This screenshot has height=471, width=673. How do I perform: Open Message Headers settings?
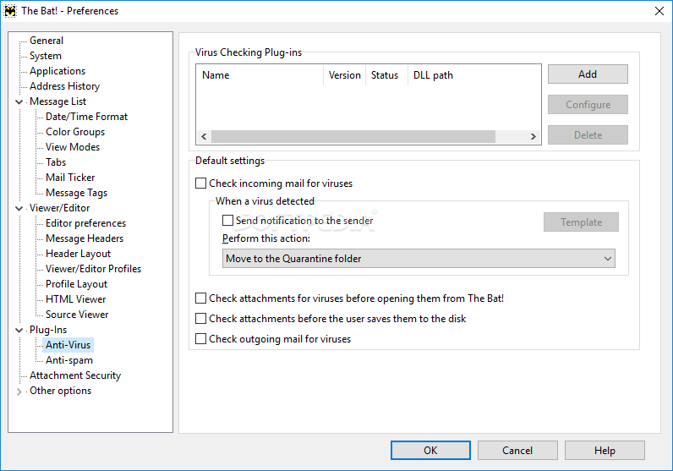point(85,238)
